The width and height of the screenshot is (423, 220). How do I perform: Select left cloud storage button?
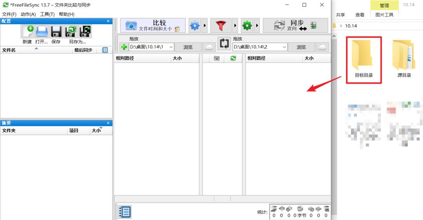[x=209, y=47]
